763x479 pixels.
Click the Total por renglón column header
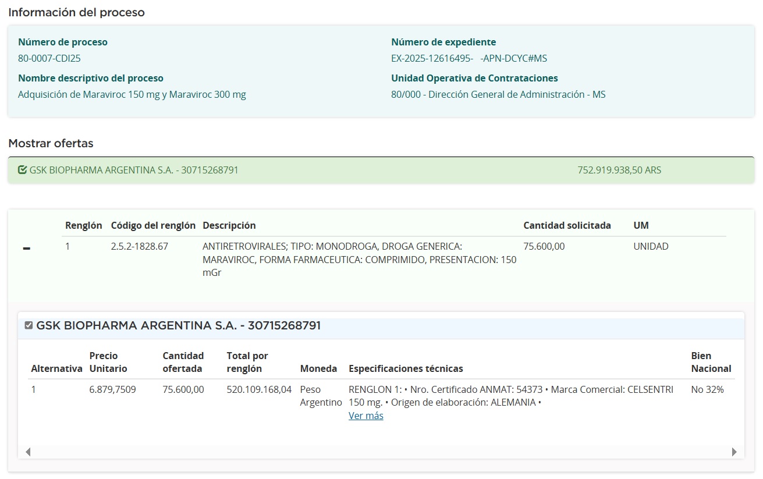click(x=247, y=362)
